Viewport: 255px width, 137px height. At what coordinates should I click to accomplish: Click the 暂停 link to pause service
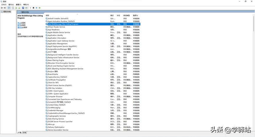tap(19, 25)
